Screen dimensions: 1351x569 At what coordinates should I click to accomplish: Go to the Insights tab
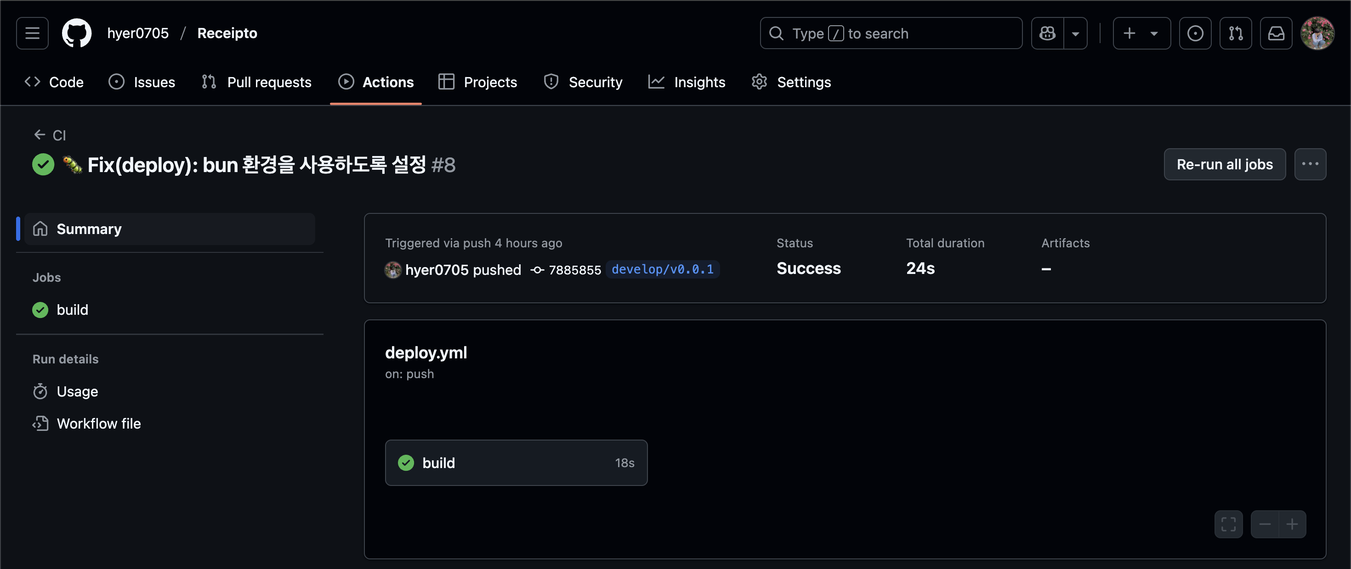[x=687, y=82]
